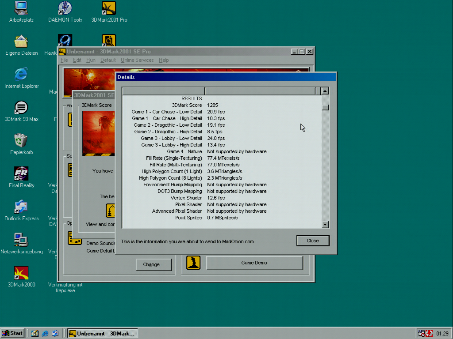Open the Netzwerkumgebung desktop icon
Screen dimensions: 453x339
(x=21, y=240)
